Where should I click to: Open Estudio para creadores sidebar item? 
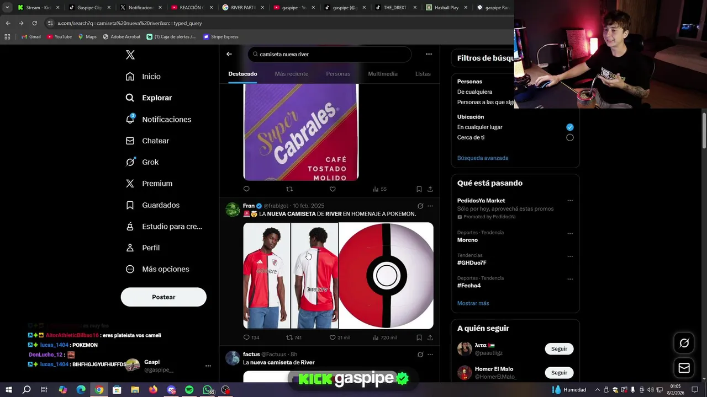(163, 226)
